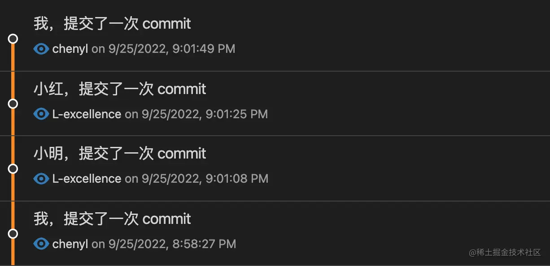This screenshot has width=550, height=266.
Task: Open the 小红，提交了一次 commit title
Action: pyautogui.click(x=120, y=89)
